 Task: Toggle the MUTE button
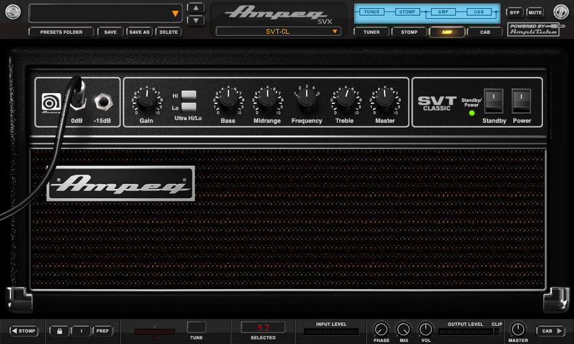[535, 12]
